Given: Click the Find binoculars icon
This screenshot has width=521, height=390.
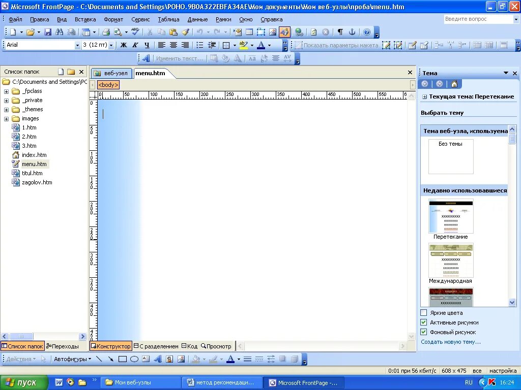Looking at the screenshot, I should click(60, 32).
